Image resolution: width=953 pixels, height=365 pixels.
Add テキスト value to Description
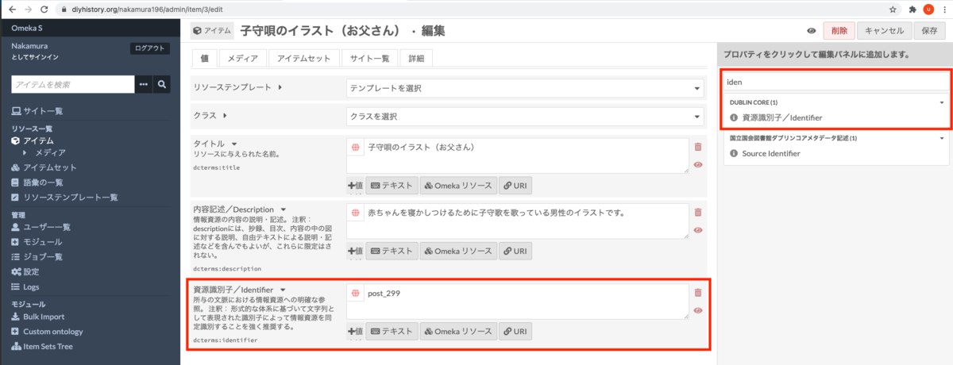[392, 251]
